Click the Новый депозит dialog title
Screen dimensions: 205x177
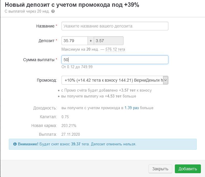[x=72, y=5]
